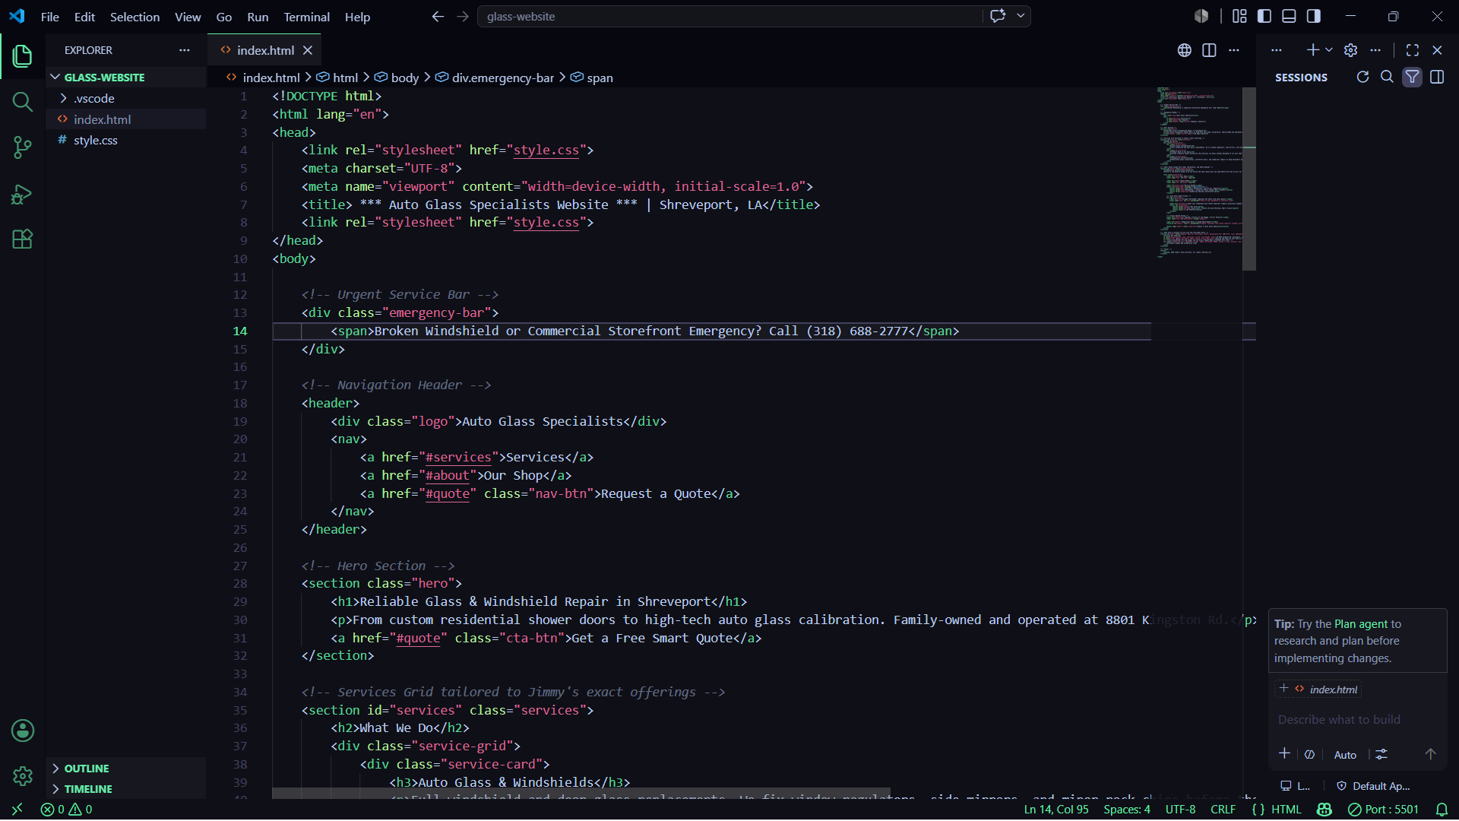This screenshot has height=821, width=1459.
Task: Click the Port : 5501 live server button
Action: [x=1383, y=810]
